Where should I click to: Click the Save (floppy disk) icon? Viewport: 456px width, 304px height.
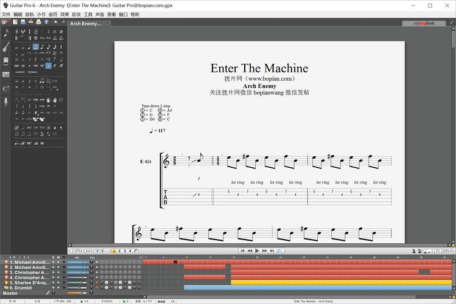pos(23,22)
